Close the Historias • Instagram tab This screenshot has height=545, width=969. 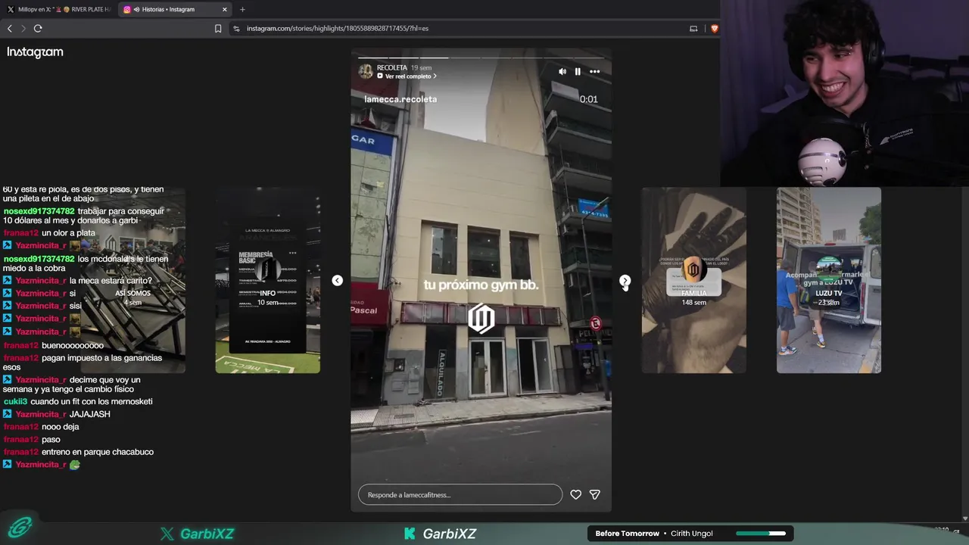225,9
